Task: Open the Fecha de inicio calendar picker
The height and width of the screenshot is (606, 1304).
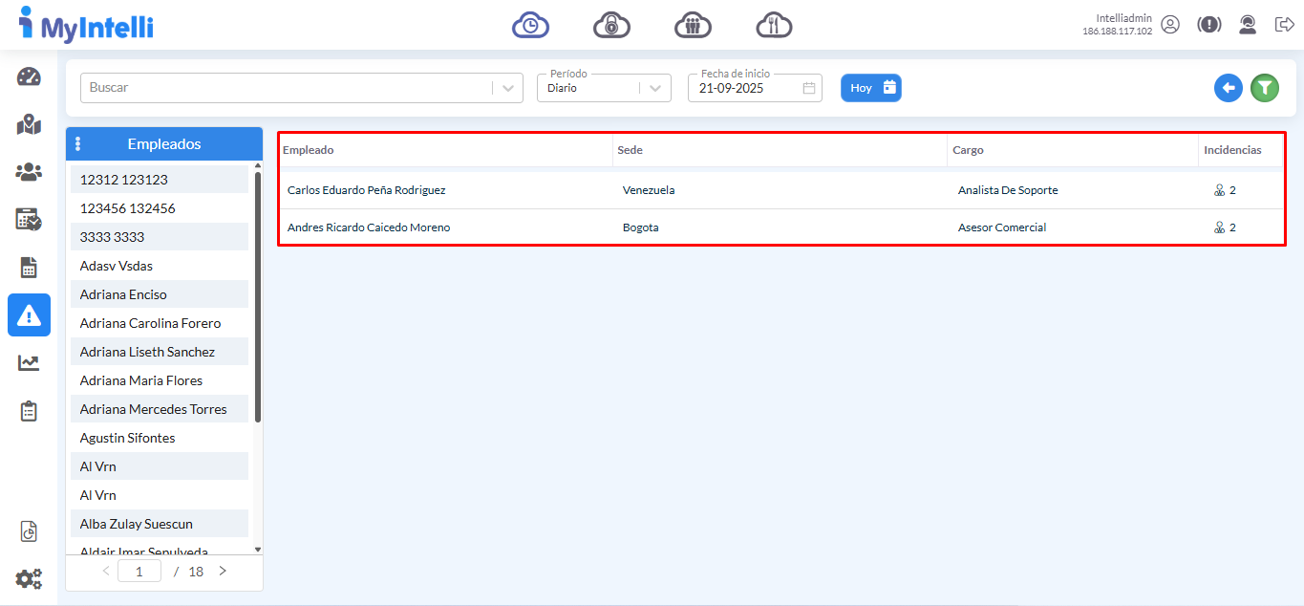Action: coord(809,88)
